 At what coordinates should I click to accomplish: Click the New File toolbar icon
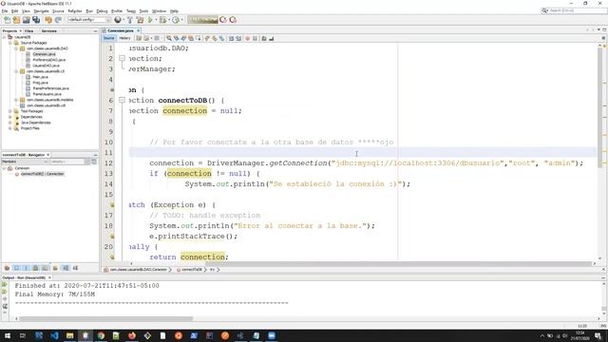tap(7, 20)
